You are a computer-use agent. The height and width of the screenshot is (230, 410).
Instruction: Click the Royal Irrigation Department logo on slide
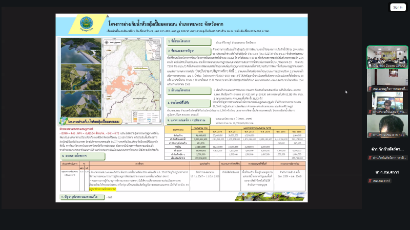point(86,24)
